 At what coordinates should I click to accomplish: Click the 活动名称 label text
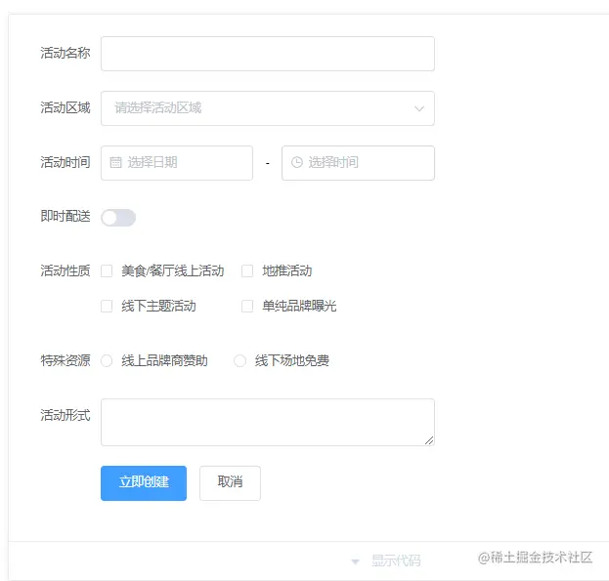65,53
